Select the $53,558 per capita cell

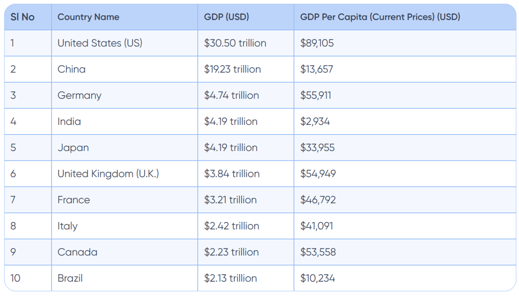pos(318,252)
